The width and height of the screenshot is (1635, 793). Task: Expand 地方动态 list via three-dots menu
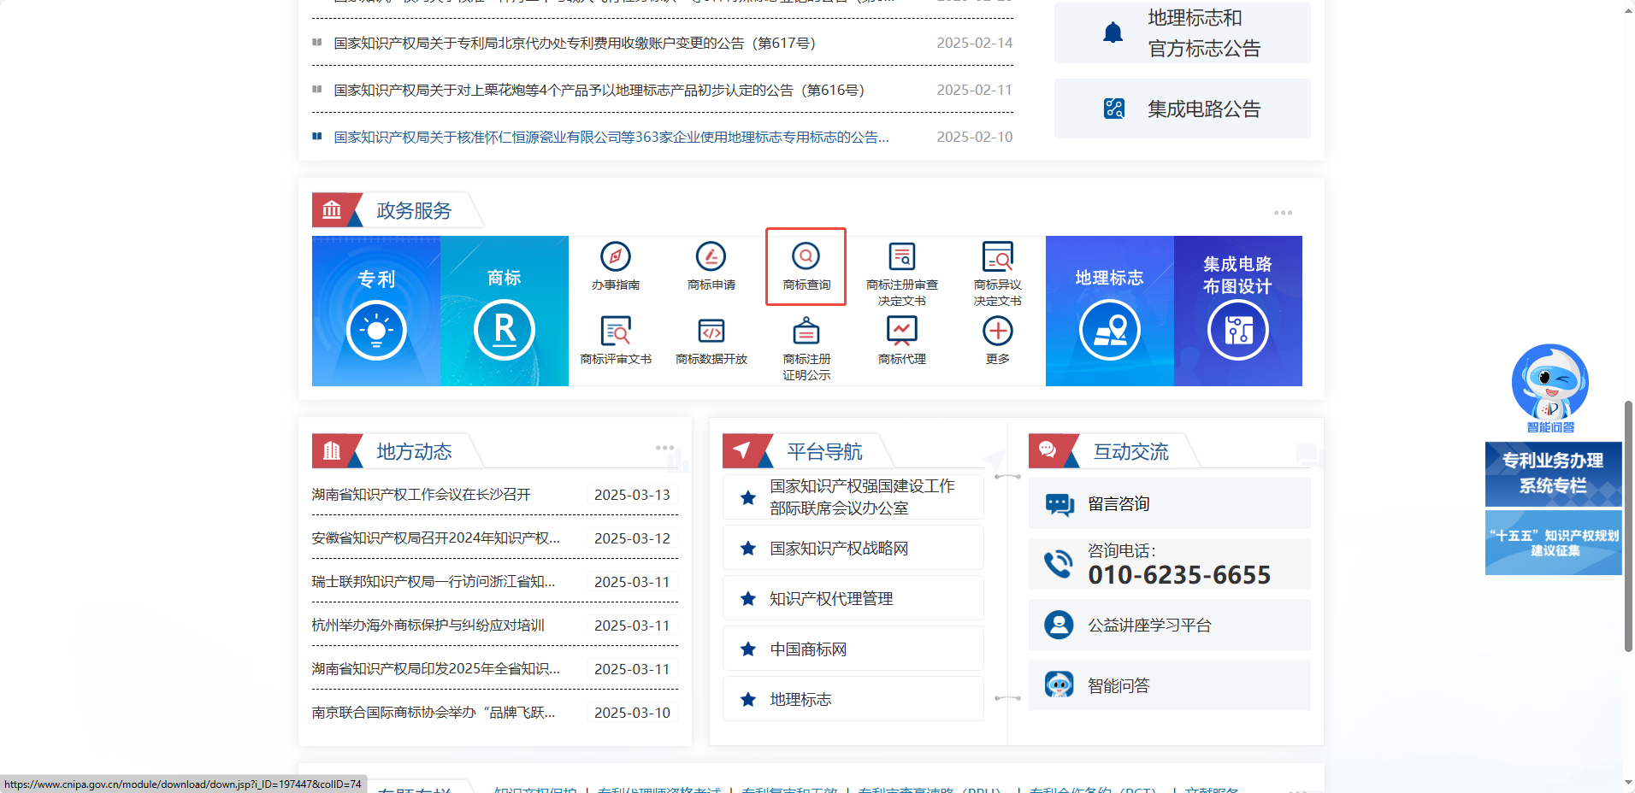664,448
